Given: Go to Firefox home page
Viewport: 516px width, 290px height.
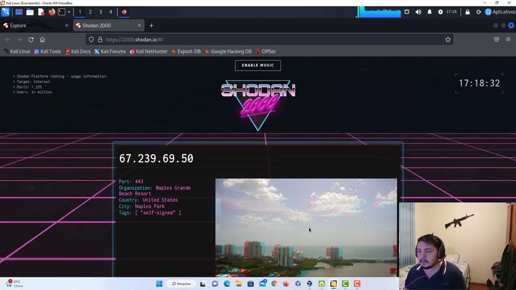Looking at the screenshot, I should 42,39.
